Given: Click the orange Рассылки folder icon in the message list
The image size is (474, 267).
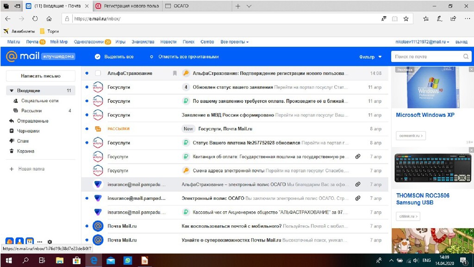Looking at the screenshot, I should (x=98, y=129).
